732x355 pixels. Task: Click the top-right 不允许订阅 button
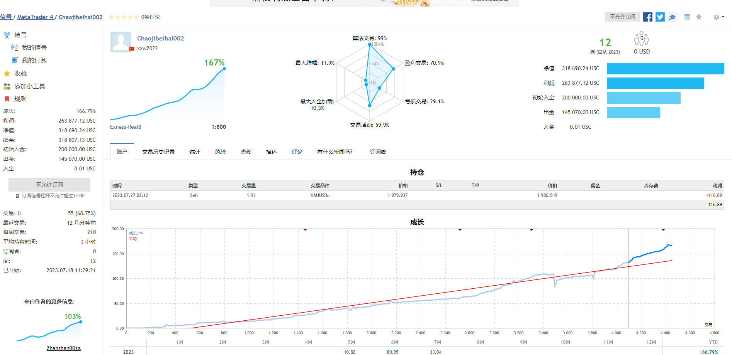coord(622,17)
